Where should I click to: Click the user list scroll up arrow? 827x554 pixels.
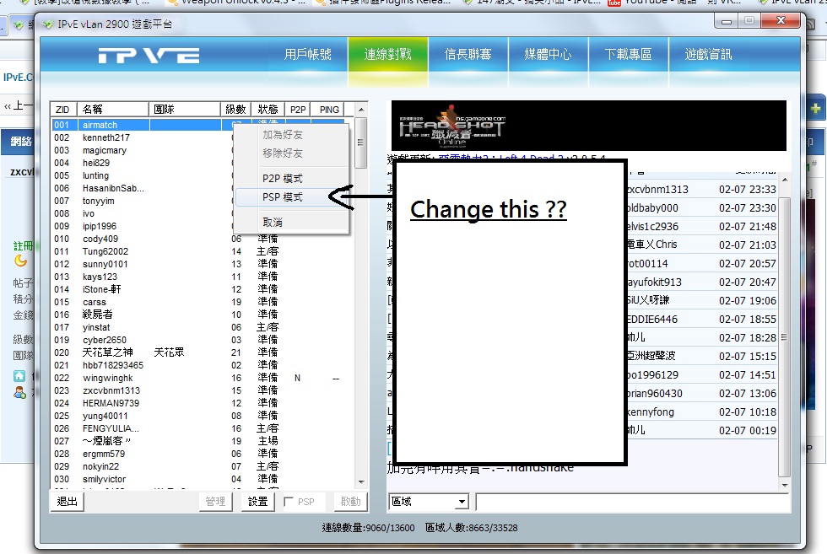(x=361, y=110)
